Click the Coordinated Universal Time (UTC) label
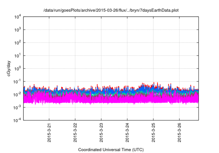Screen dimensions: 219x153 point(111,150)
